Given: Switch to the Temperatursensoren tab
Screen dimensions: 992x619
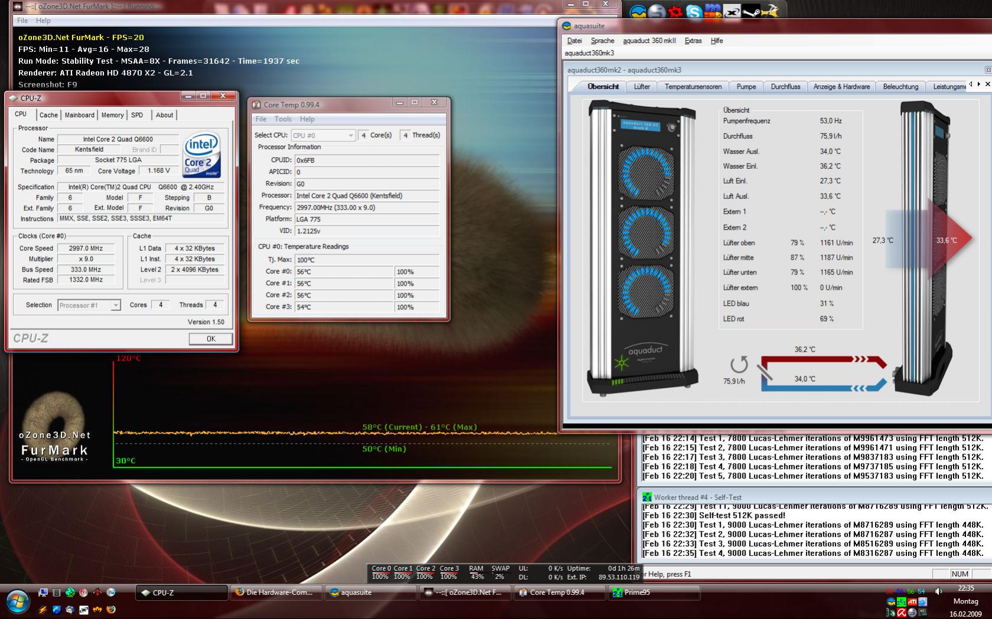Looking at the screenshot, I should coord(693,87).
